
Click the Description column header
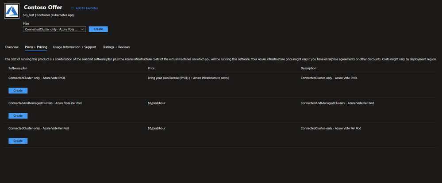308,69
